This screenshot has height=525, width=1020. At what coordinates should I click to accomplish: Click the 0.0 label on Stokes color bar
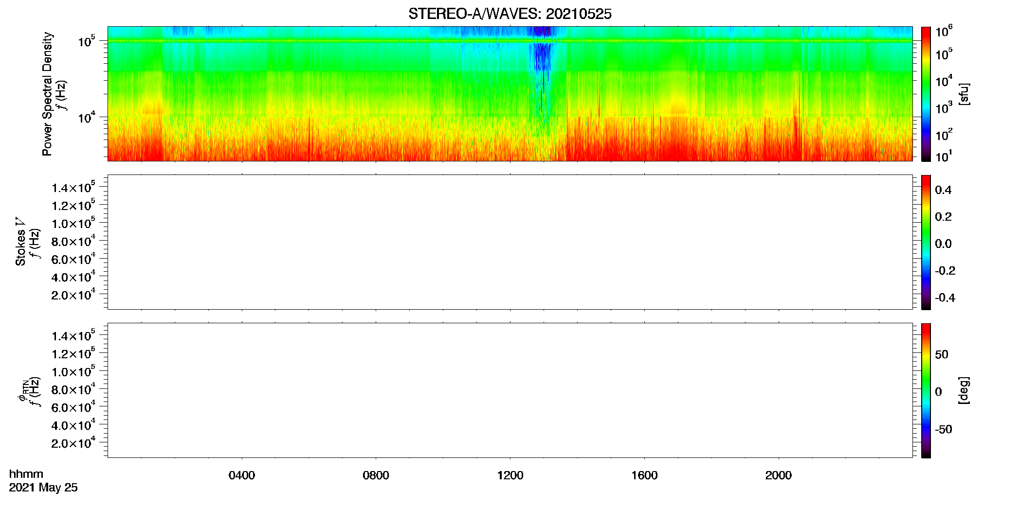click(943, 244)
